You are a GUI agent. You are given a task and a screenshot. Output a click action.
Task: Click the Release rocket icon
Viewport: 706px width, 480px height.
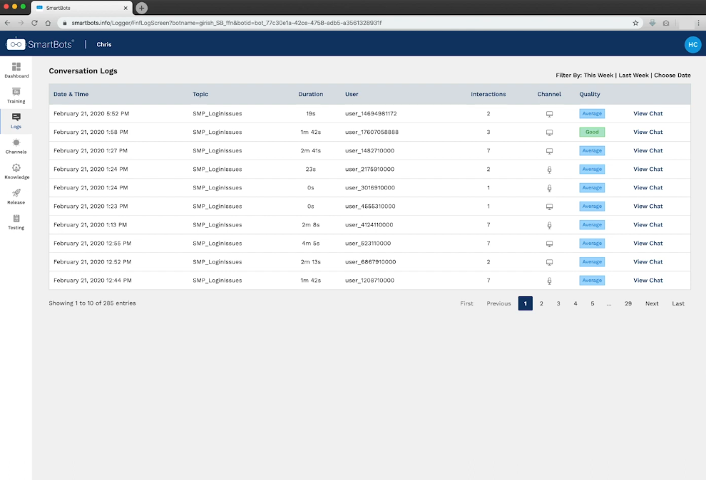pos(16,193)
